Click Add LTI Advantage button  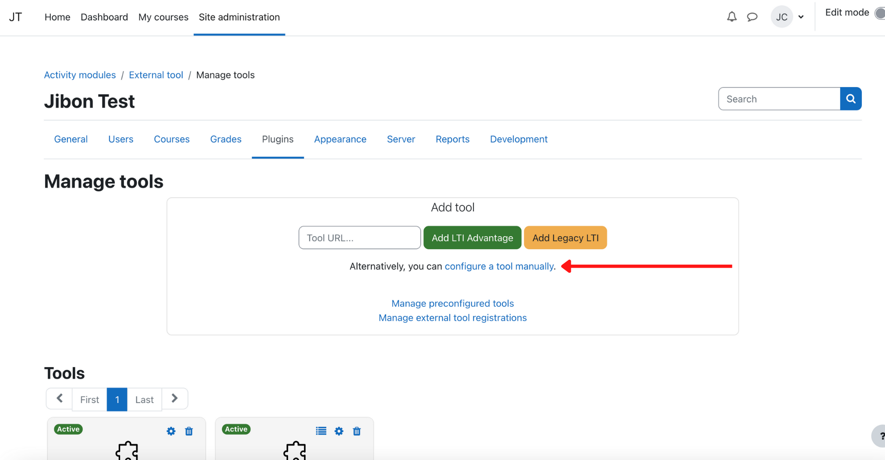[472, 238]
